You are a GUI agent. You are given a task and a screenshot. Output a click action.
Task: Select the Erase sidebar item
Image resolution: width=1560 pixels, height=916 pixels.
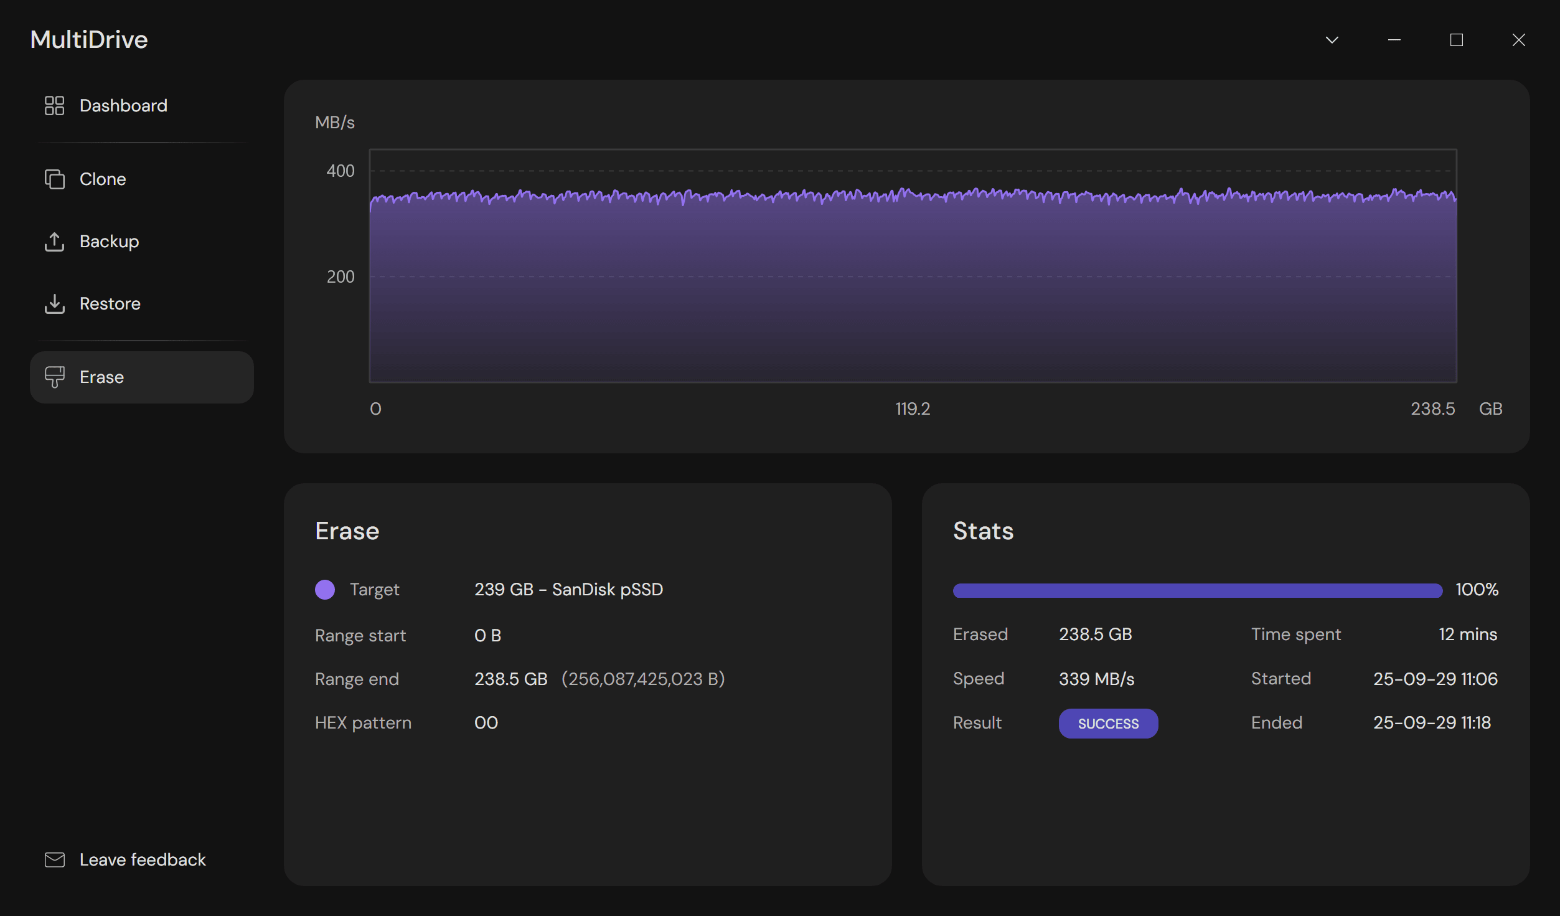[141, 377]
